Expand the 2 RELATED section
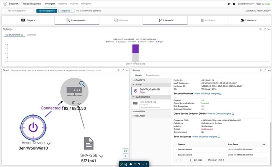Screen dimensions: 272x167 (x=151, y=116)
